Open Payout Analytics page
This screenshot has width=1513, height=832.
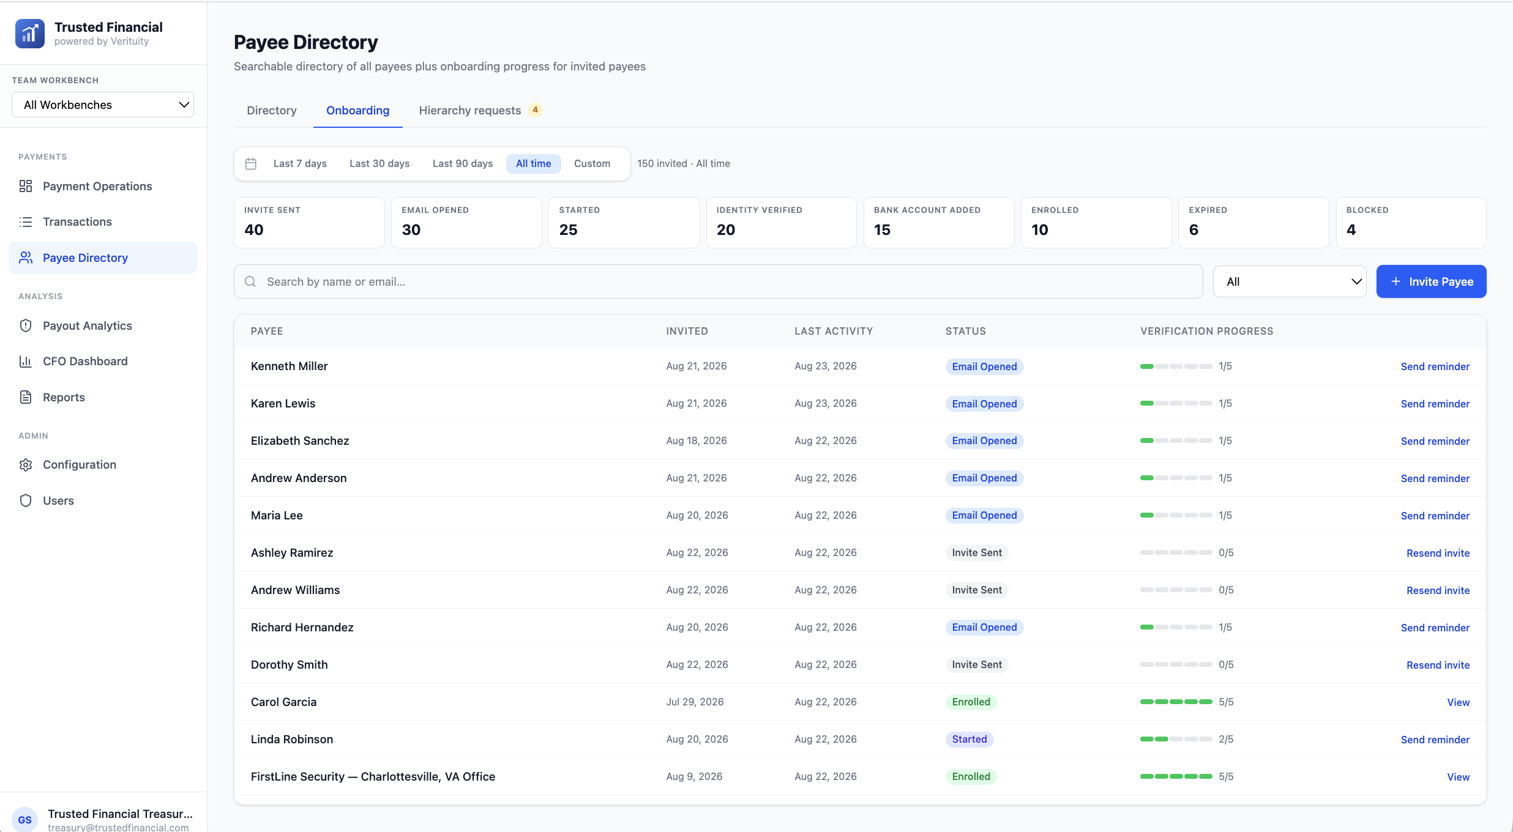click(103, 325)
